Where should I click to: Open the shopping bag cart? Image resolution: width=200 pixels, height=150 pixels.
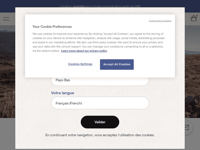(194, 19)
